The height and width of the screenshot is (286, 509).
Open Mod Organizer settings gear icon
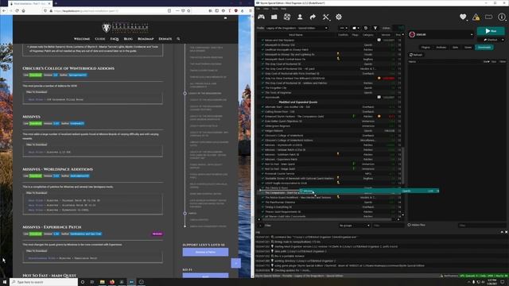339,17
